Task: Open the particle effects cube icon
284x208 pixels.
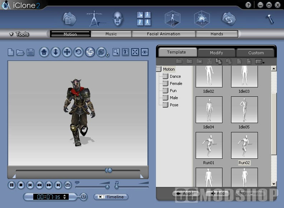Action: pyautogui.click(x=202, y=19)
